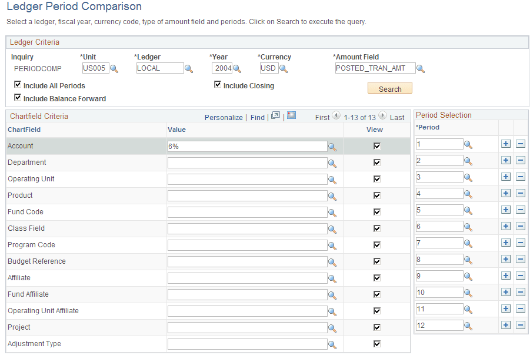Click the Search button
The width and height of the screenshot is (530, 355).
click(x=390, y=89)
